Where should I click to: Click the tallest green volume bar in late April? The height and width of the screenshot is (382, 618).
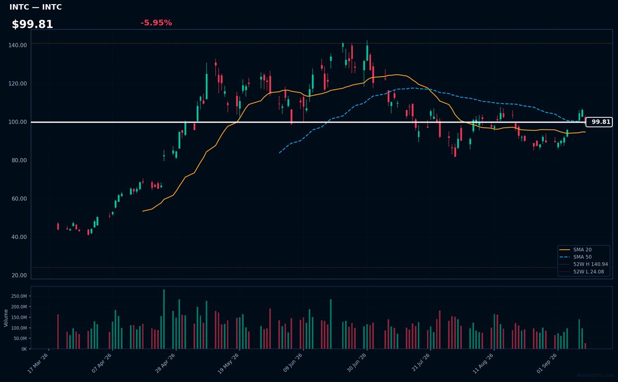click(164, 319)
